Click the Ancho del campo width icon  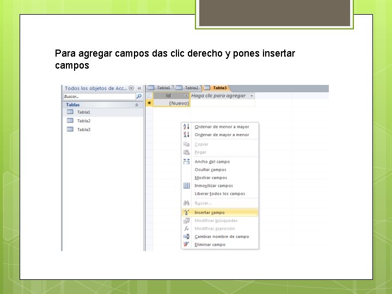[186, 162]
